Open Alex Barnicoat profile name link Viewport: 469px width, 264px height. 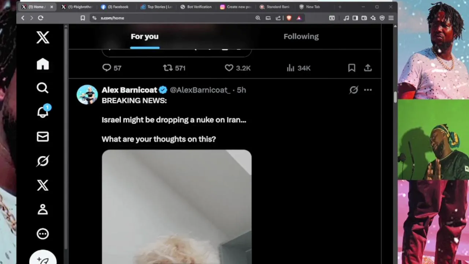click(129, 90)
